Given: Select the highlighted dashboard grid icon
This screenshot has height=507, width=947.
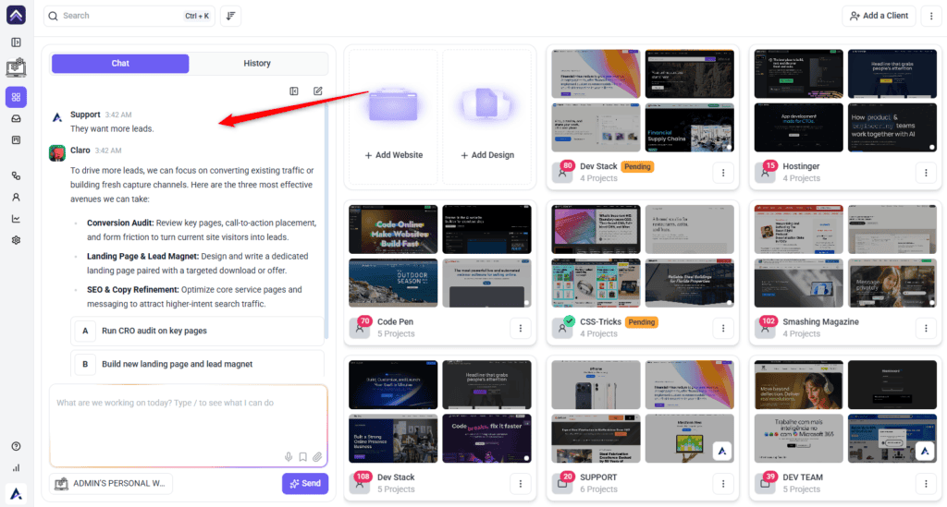Looking at the screenshot, I should tap(17, 97).
